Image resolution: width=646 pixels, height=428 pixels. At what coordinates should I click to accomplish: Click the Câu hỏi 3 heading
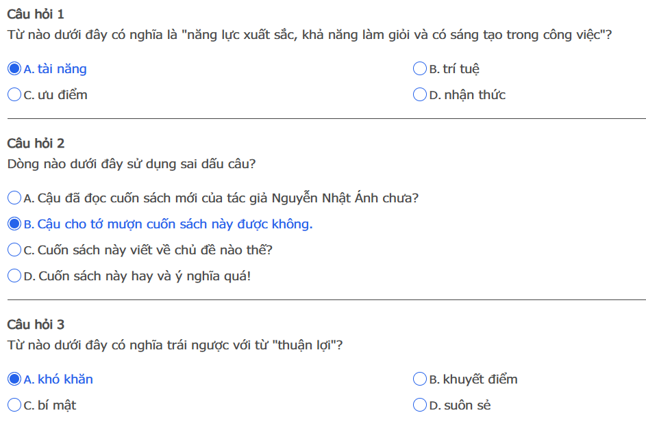pos(36,325)
